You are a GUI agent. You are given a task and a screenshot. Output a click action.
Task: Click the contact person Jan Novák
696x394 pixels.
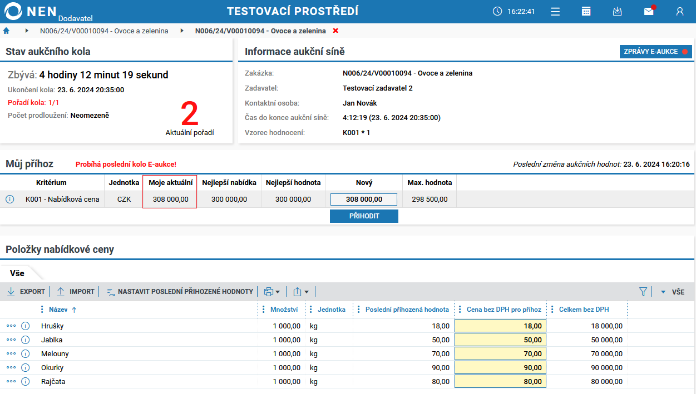(x=360, y=103)
